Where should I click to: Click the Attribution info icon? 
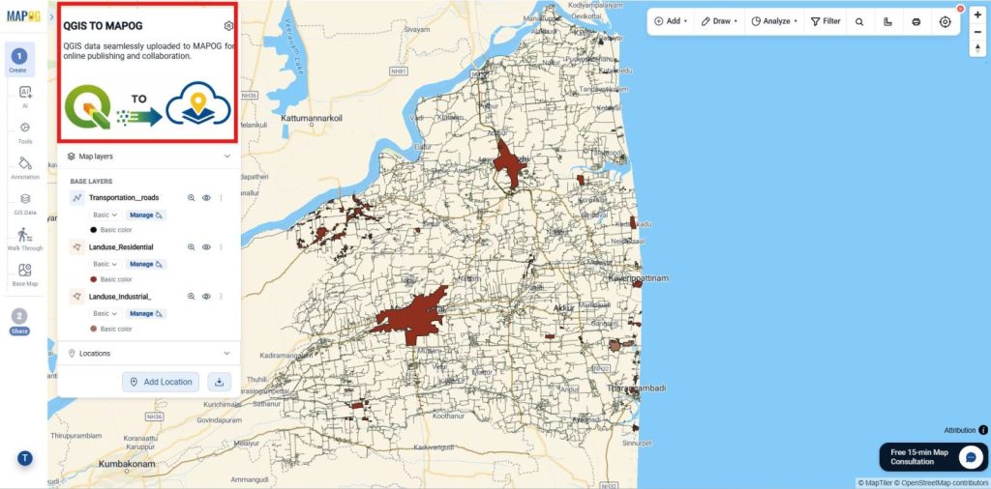tap(983, 430)
